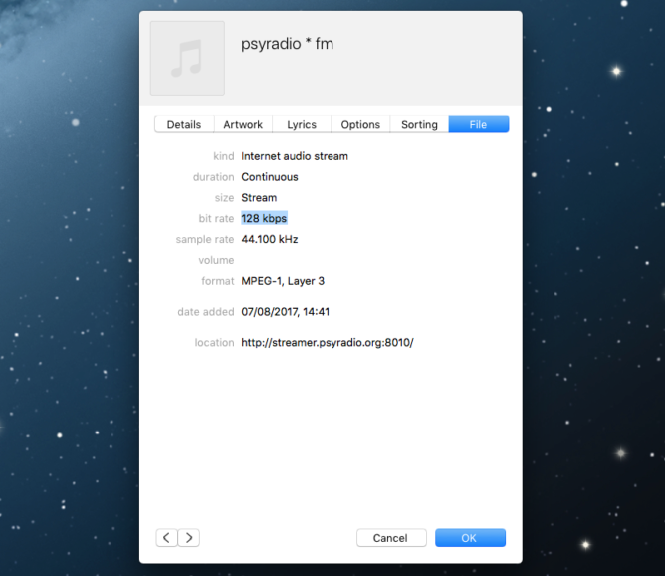Go to previous track with left chevron

coord(166,538)
